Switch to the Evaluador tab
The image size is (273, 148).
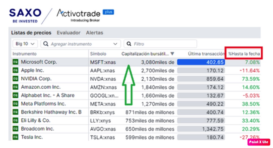pyautogui.click(x=69, y=33)
